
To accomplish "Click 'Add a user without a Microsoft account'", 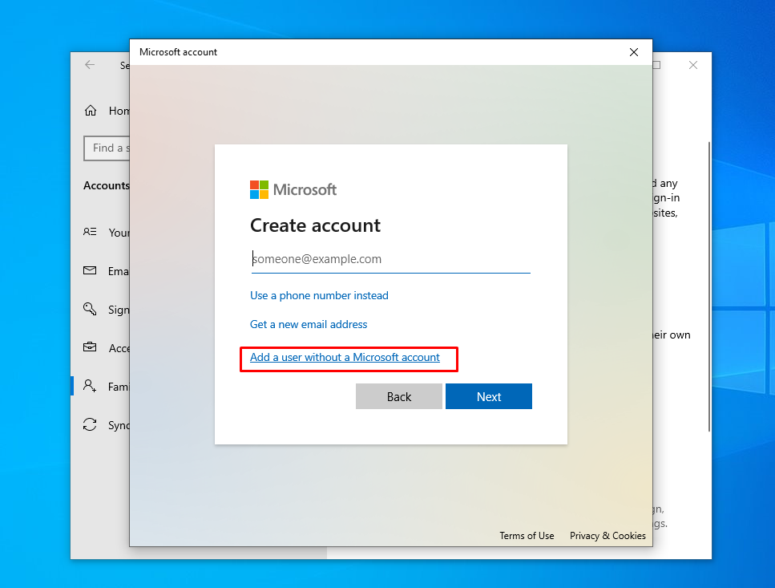I will click(345, 357).
